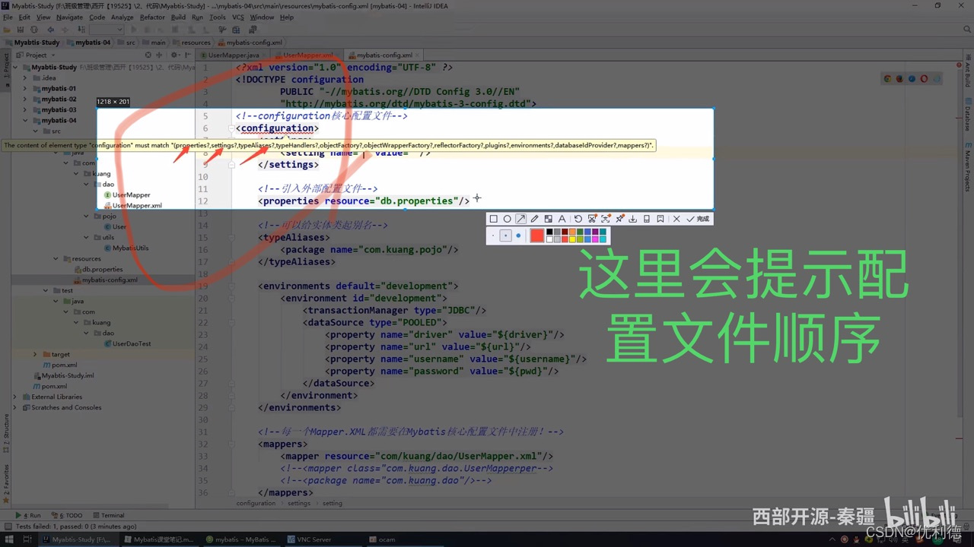Open the run configuration dropdown

click(x=107, y=30)
